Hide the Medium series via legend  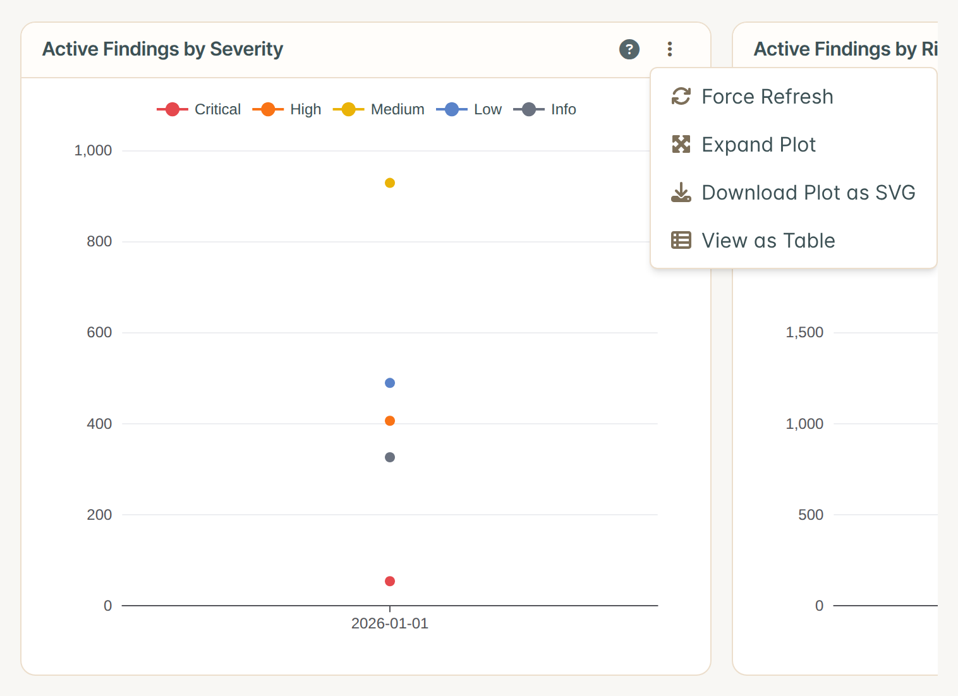tap(379, 109)
